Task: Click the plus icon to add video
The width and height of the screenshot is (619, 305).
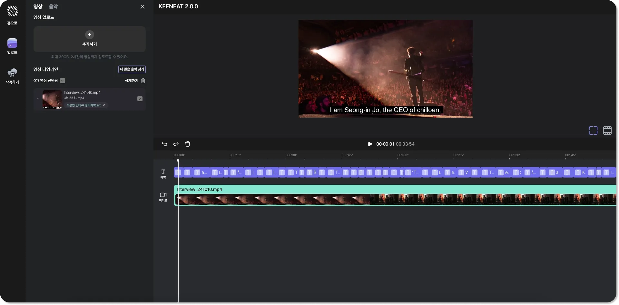Action: [90, 35]
